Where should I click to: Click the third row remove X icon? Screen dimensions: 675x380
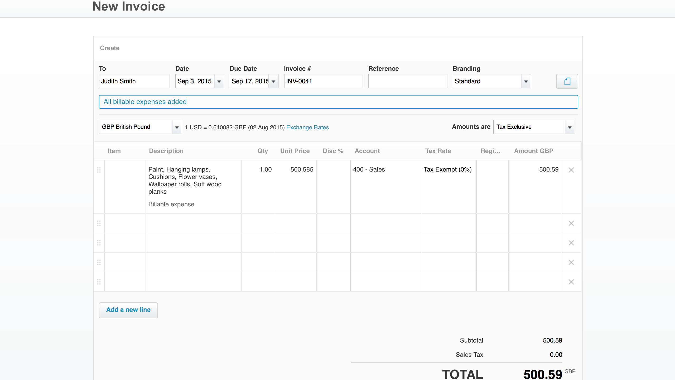click(x=572, y=243)
